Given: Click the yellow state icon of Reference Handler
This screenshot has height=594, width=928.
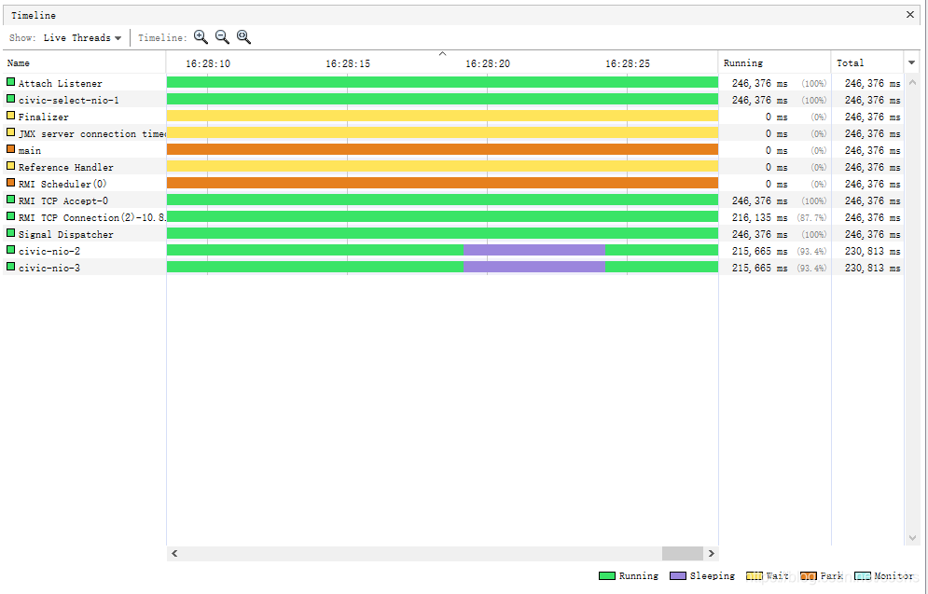Looking at the screenshot, I should pos(10,166).
